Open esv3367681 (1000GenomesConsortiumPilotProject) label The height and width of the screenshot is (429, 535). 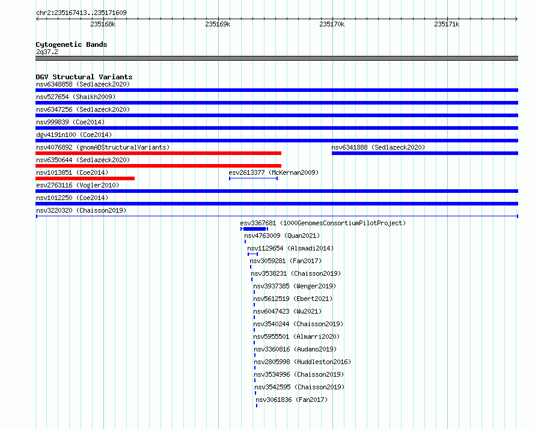(x=323, y=223)
